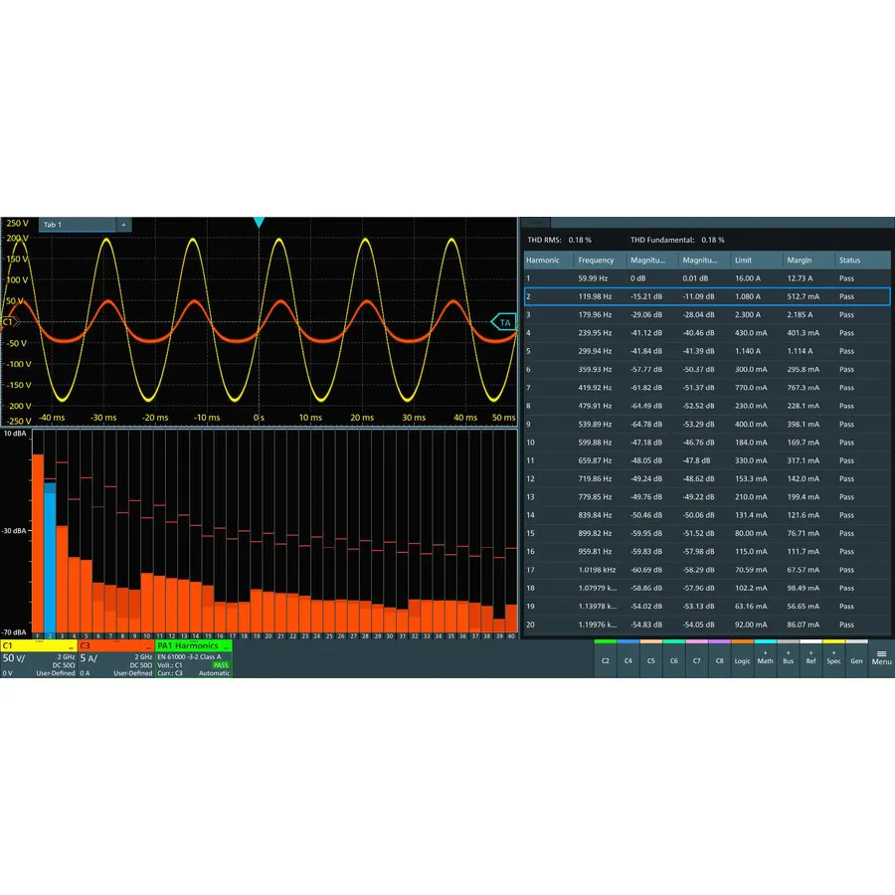Open the Logic channels panel

coord(743,661)
